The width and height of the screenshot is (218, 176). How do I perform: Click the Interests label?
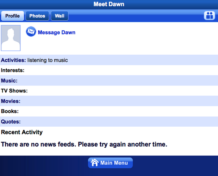click(13, 70)
